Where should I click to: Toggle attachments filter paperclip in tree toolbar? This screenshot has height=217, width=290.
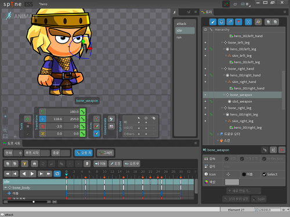(230, 22)
